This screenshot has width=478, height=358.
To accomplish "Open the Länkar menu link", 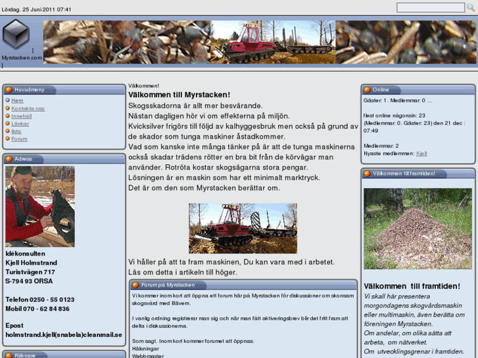I will pos(20,123).
